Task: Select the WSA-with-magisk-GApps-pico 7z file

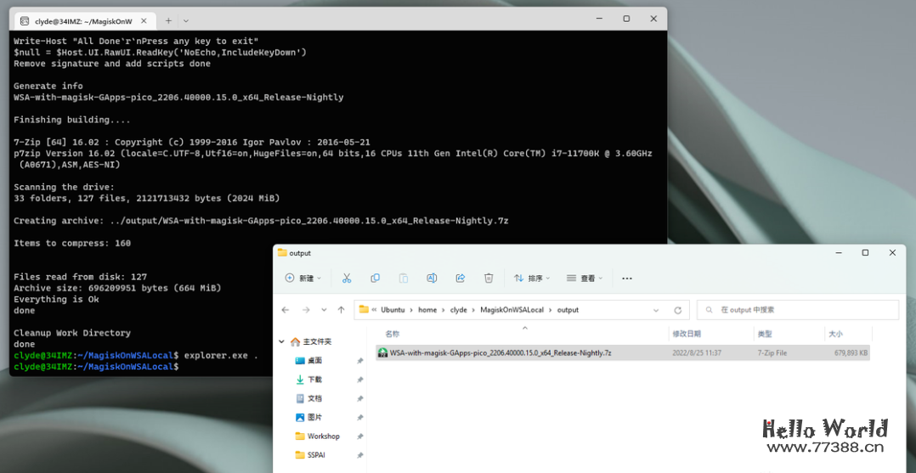Action: (500, 352)
